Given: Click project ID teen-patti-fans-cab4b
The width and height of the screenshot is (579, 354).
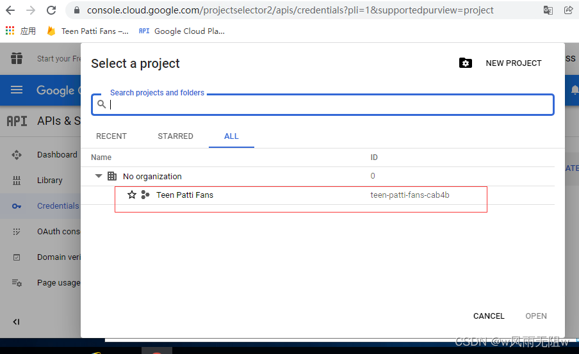Looking at the screenshot, I should (x=410, y=195).
